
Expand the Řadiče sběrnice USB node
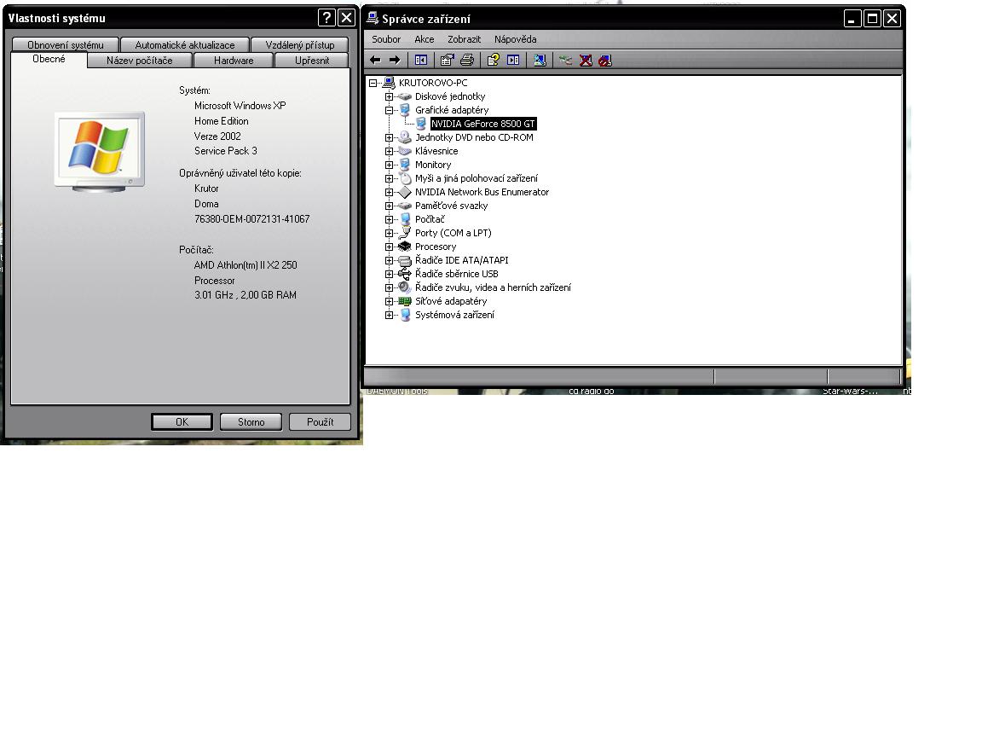(389, 274)
